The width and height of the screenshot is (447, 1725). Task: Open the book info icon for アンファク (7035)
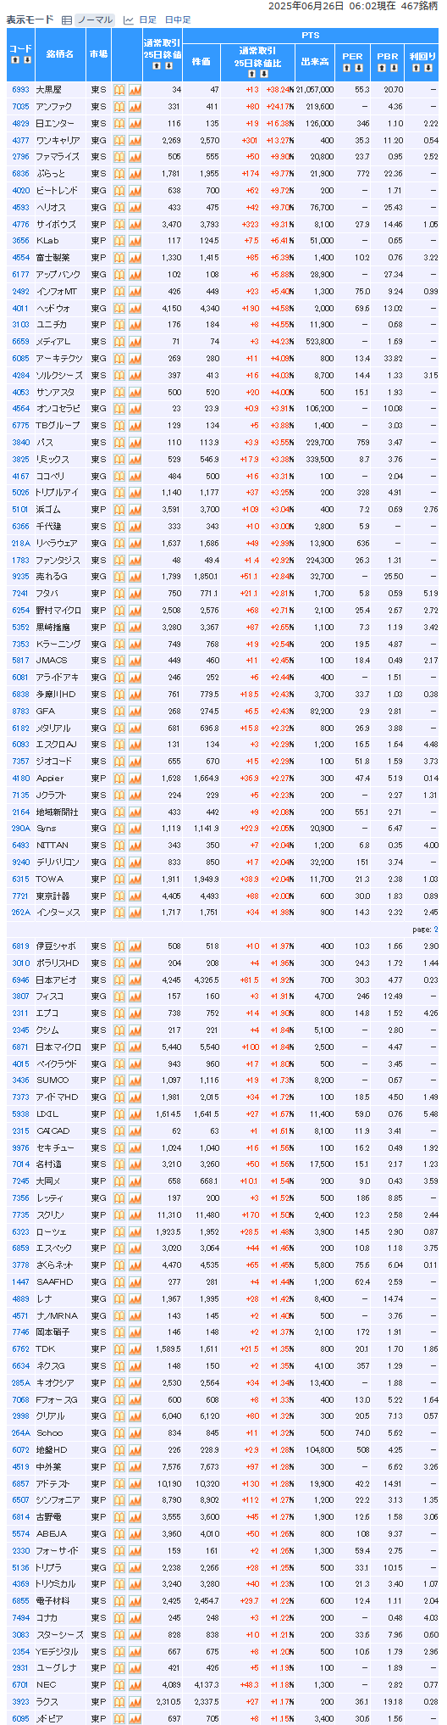click(119, 107)
